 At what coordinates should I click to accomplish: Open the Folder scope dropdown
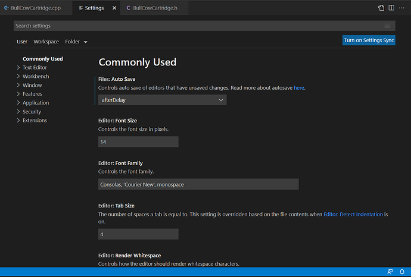click(x=76, y=42)
